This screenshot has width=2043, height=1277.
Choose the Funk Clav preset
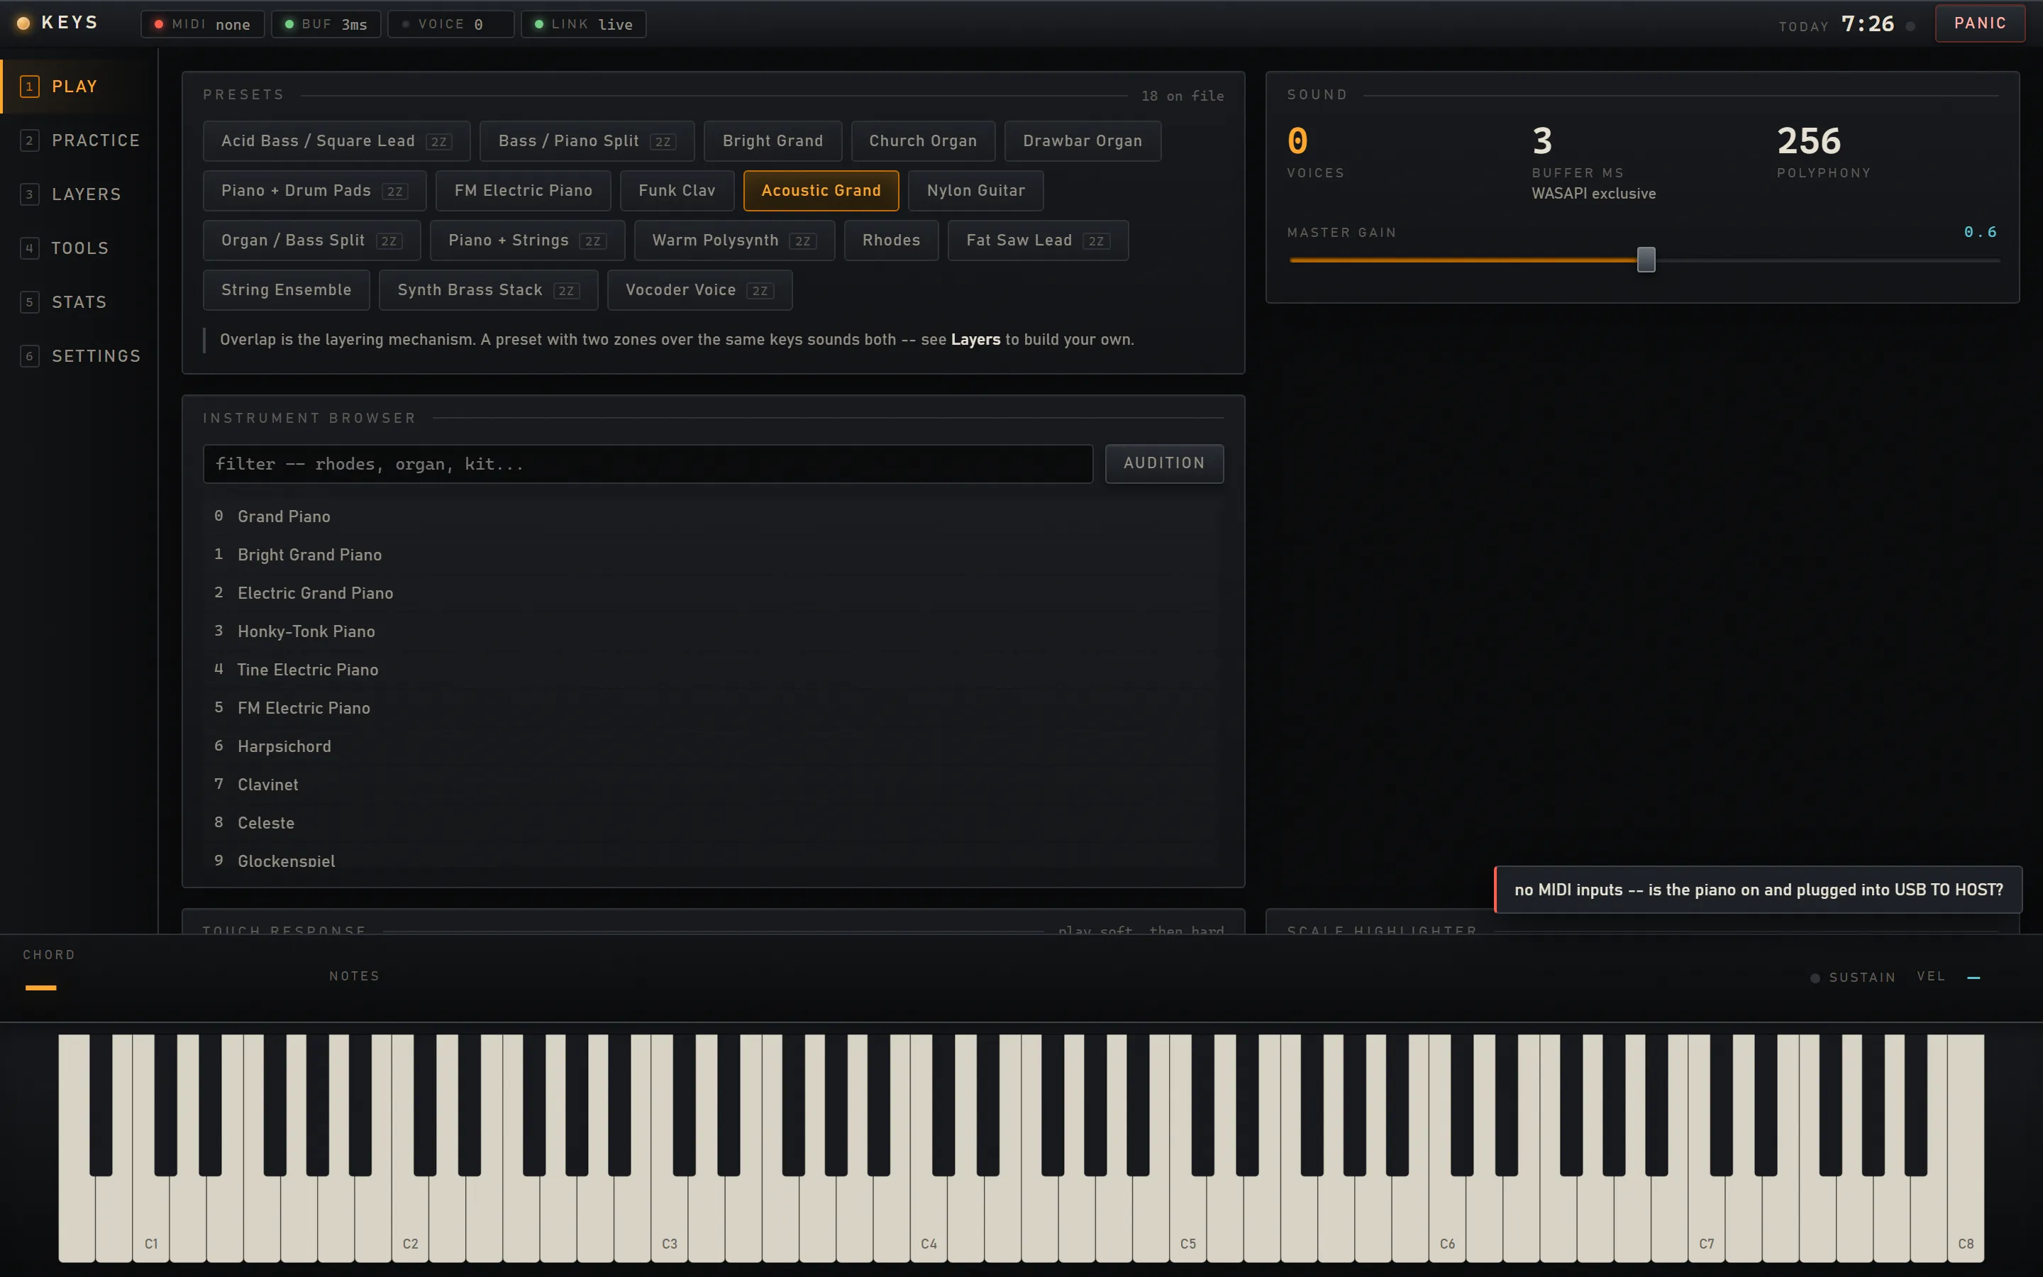pyautogui.click(x=676, y=191)
